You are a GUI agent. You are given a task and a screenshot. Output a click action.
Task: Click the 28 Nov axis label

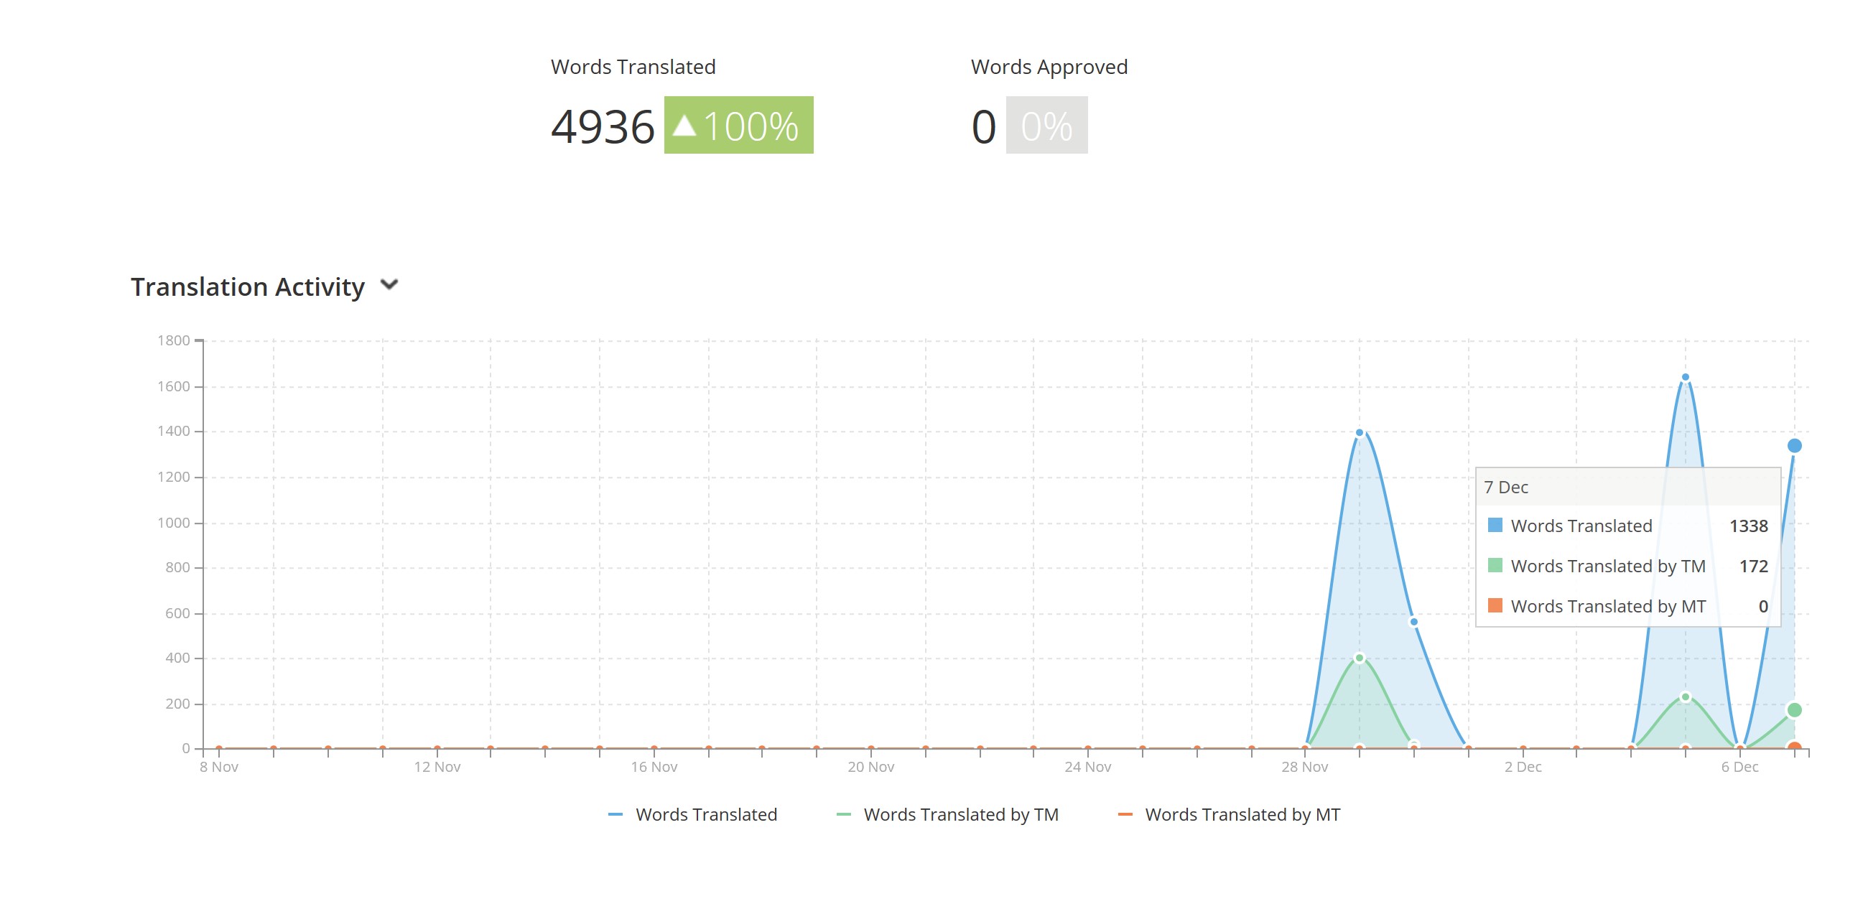click(x=1304, y=767)
